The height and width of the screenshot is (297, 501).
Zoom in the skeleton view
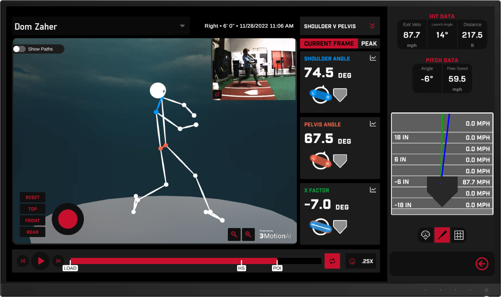coord(248,234)
